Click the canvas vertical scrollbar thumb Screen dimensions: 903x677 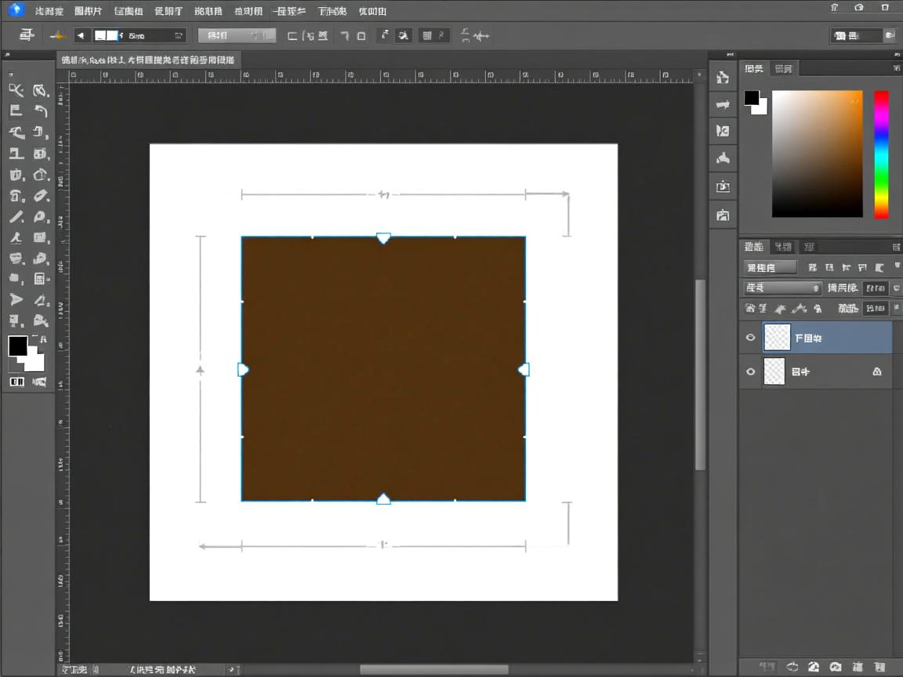(x=700, y=374)
